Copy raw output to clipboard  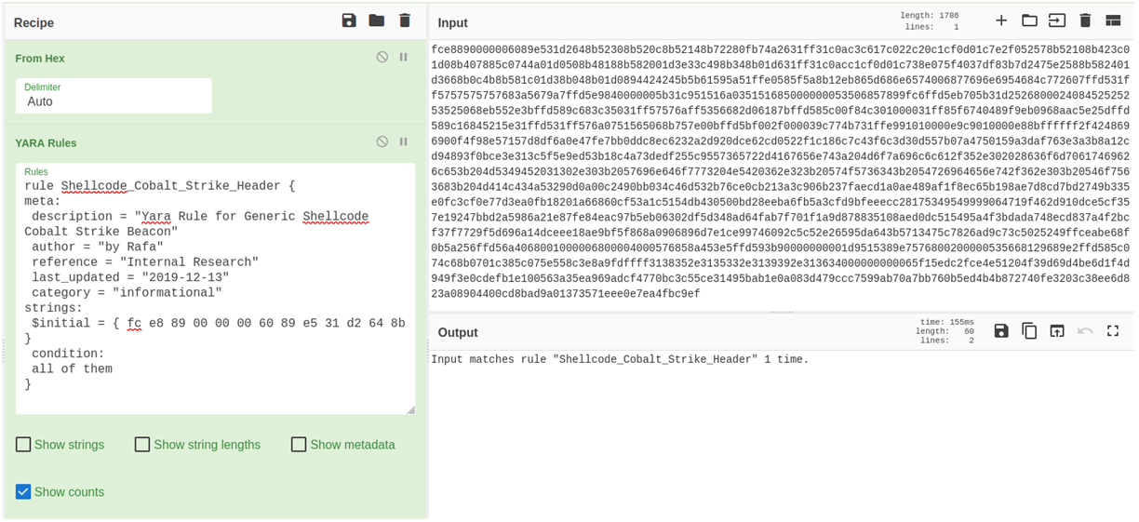pyautogui.click(x=1029, y=331)
